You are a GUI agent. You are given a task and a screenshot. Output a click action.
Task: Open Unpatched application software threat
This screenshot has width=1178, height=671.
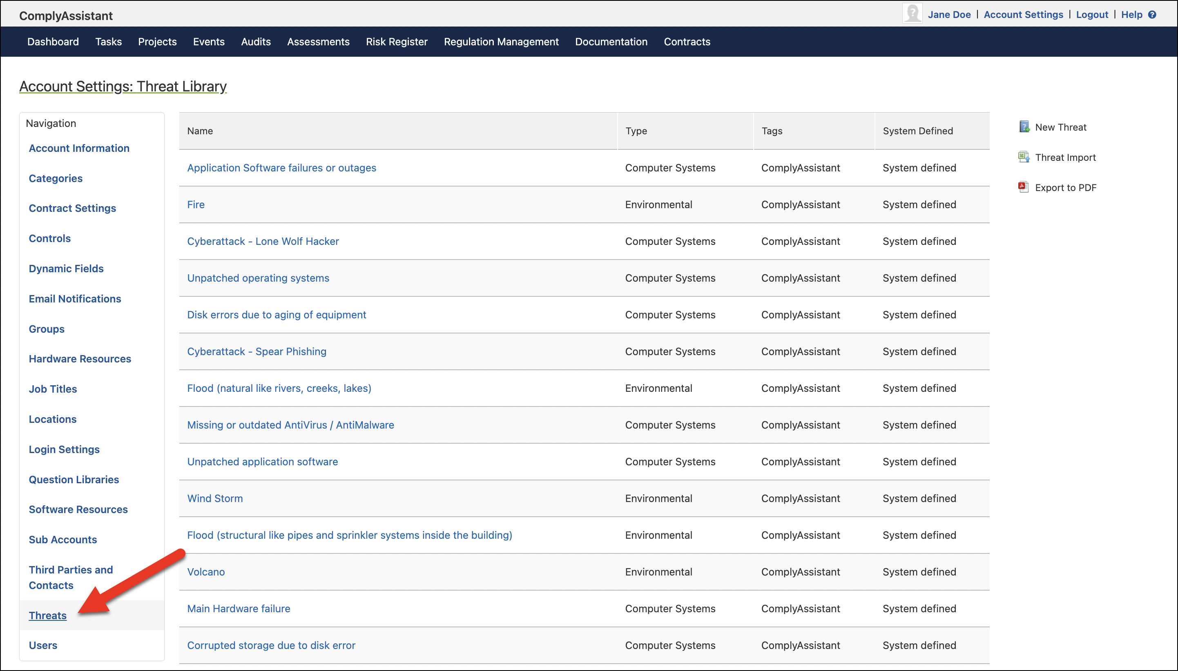[262, 461]
